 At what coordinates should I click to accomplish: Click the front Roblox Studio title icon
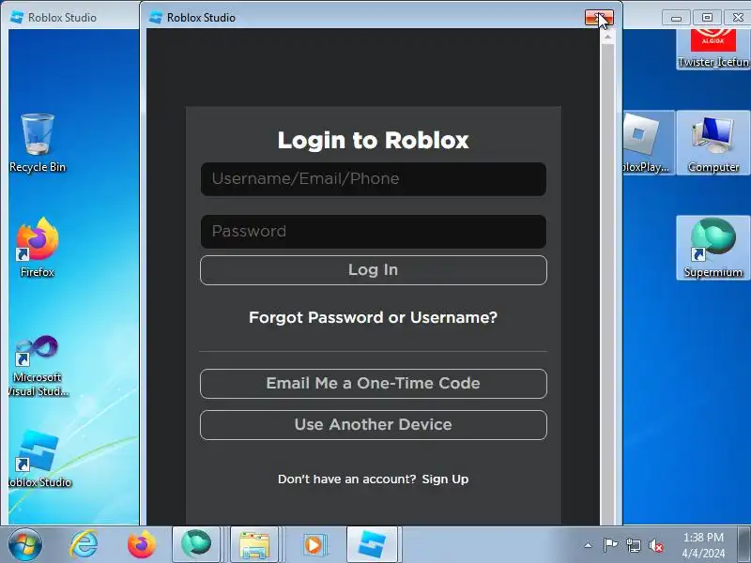pyautogui.click(x=156, y=17)
